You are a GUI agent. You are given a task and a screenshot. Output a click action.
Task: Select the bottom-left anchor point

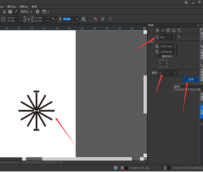pyautogui.click(x=160, y=67)
